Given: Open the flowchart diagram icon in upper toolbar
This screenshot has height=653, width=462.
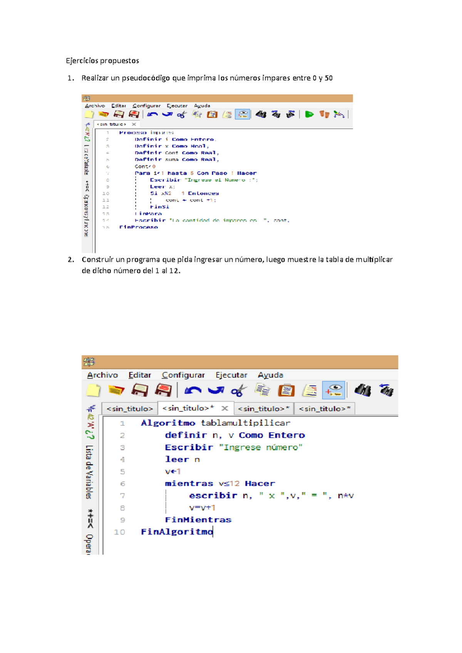Looking at the screenshot, I should (x=339, y=114).
